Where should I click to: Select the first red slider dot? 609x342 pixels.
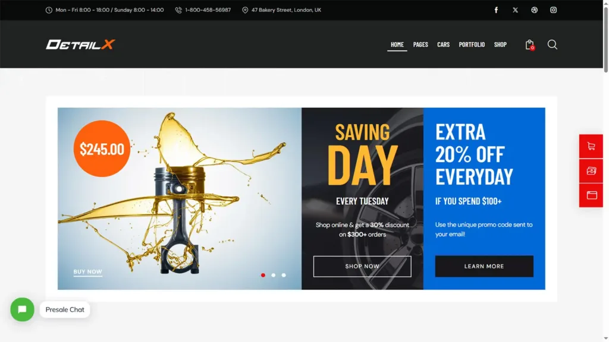click(x=263, y=275)
